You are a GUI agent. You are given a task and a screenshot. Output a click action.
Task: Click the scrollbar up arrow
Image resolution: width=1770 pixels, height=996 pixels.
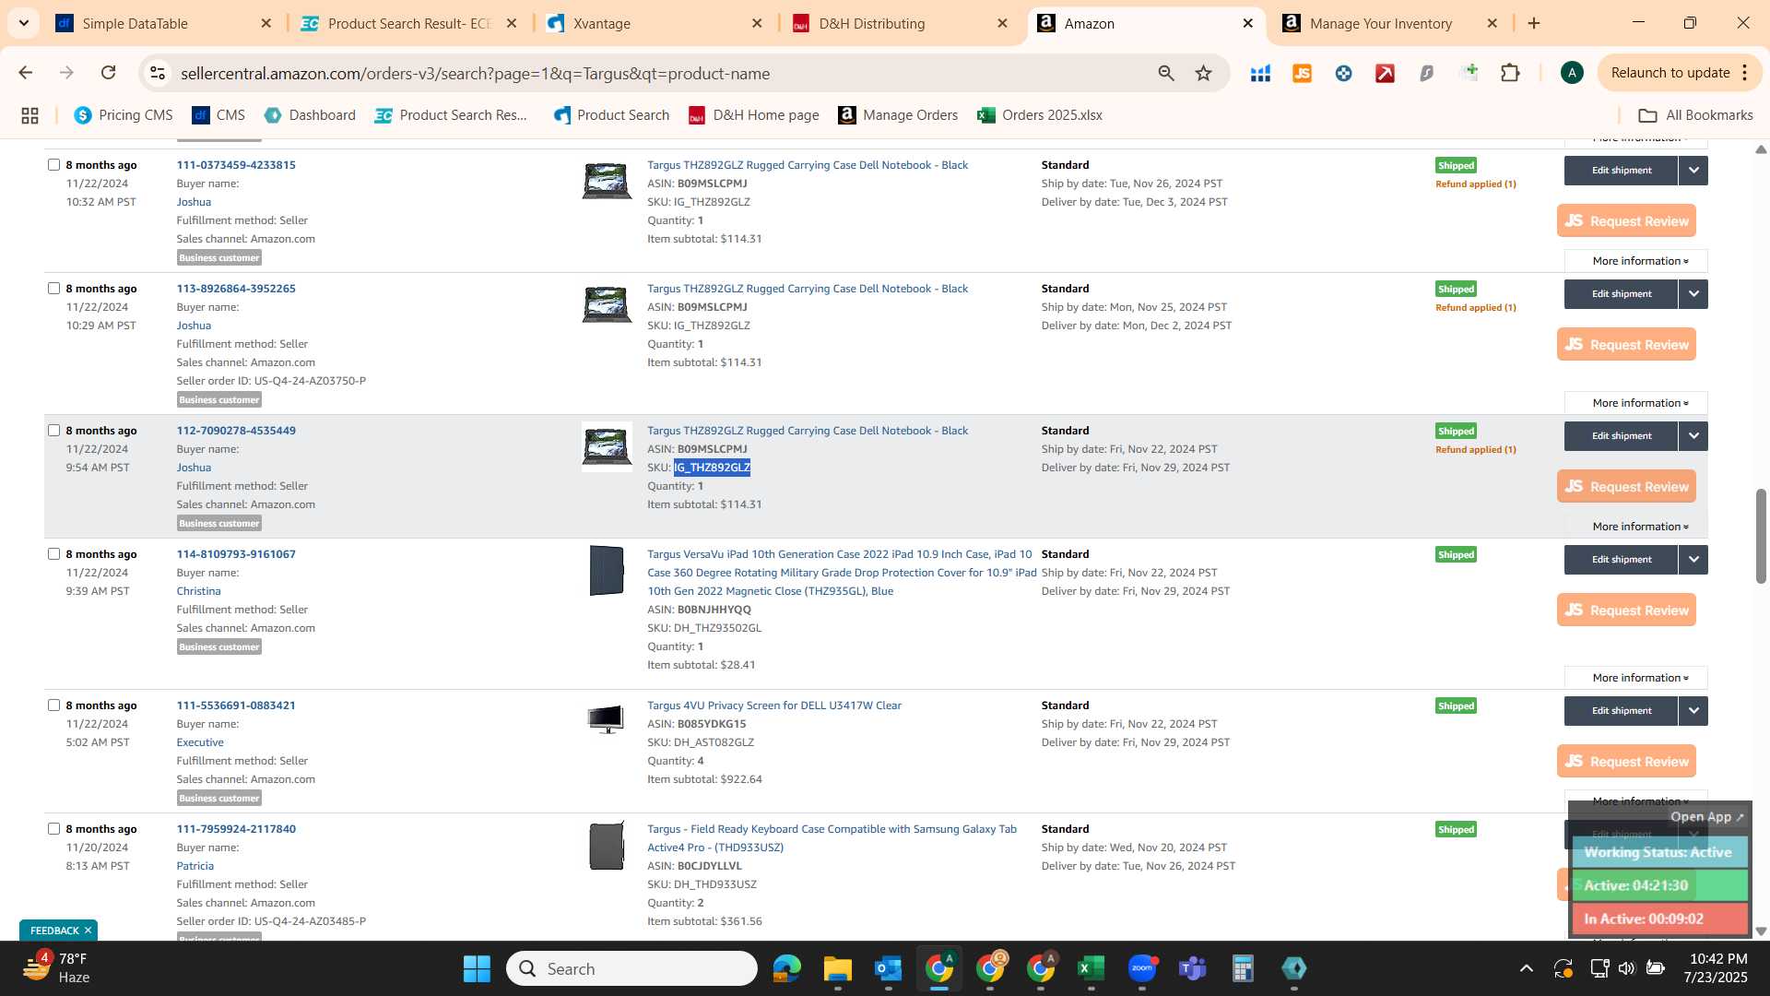(1761, 149)
